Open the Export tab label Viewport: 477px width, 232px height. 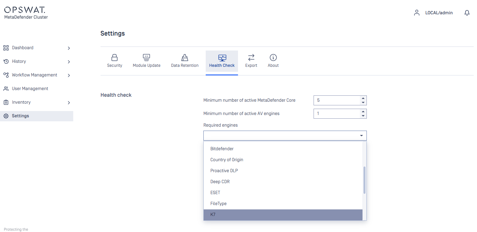[x=251, y=65]
